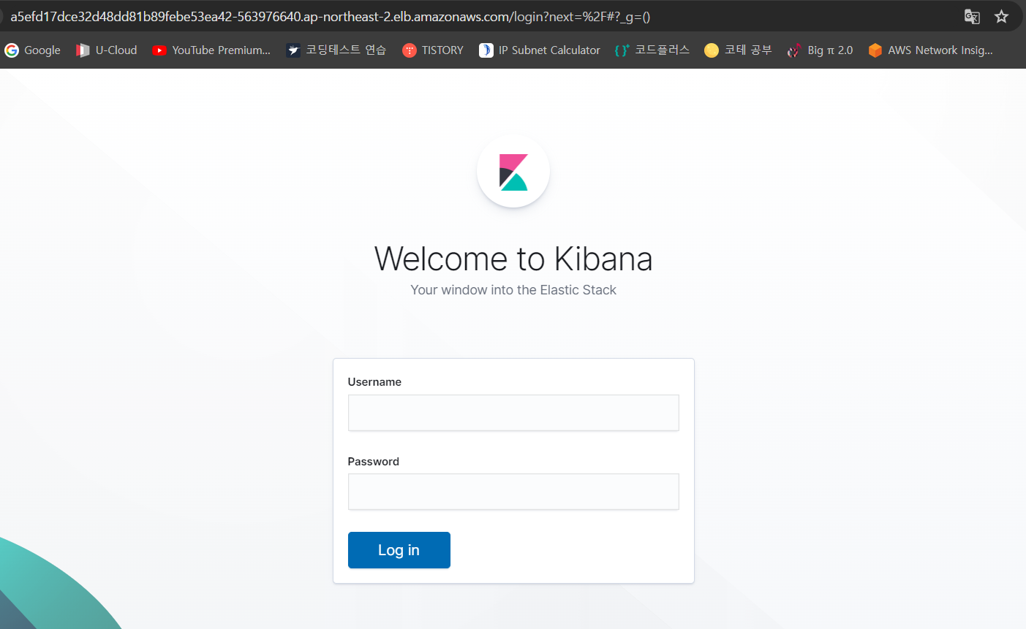Click the Kibana logo icon

(x=513, y=172)
